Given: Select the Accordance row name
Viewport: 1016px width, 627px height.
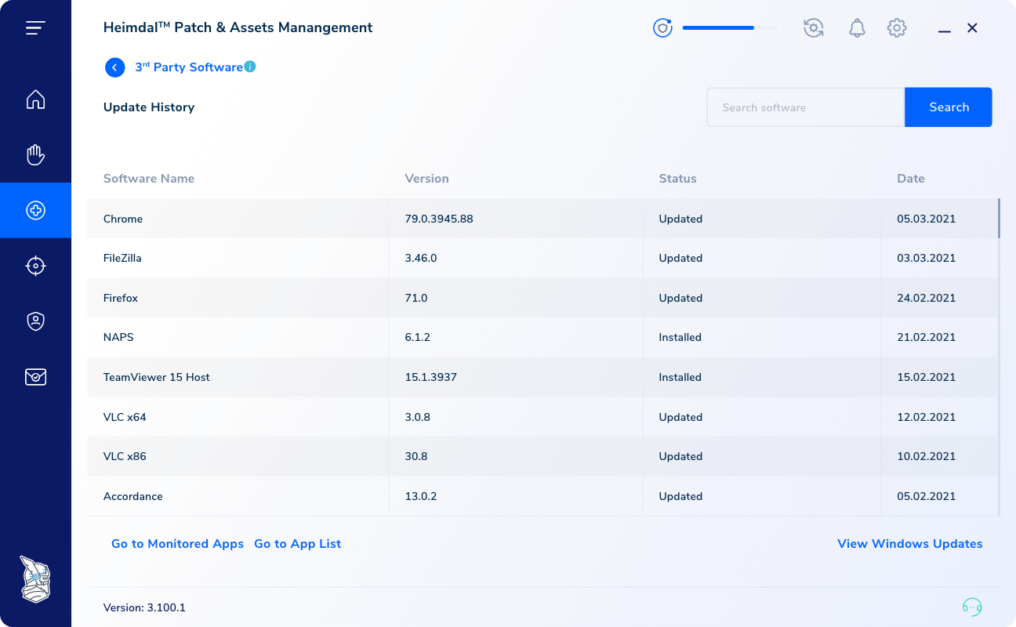Looking at the screenshot, I should pyautogui.click(x=133, y=496).
